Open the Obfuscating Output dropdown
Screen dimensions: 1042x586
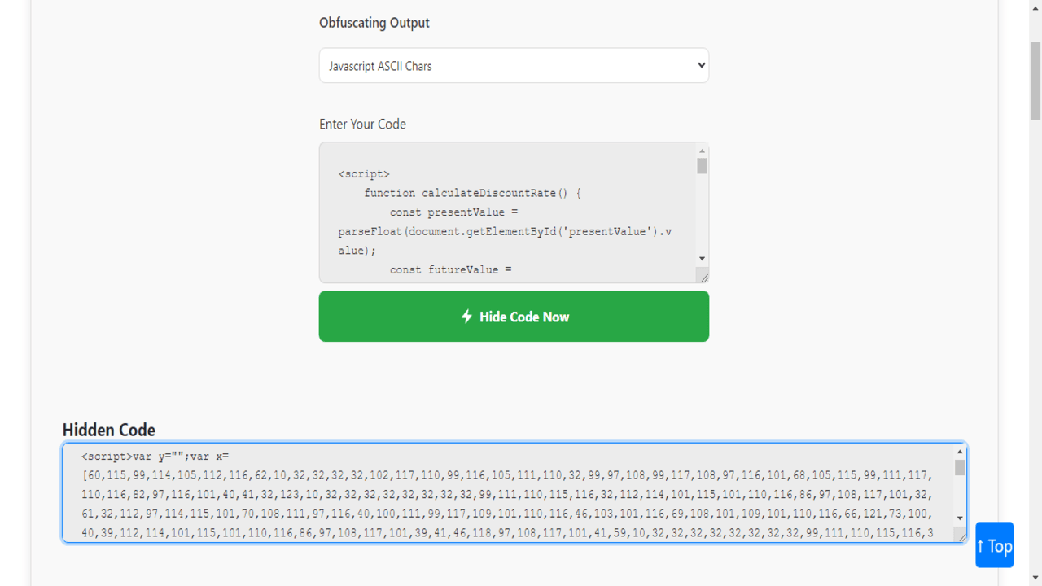click(x=514, y=65)
